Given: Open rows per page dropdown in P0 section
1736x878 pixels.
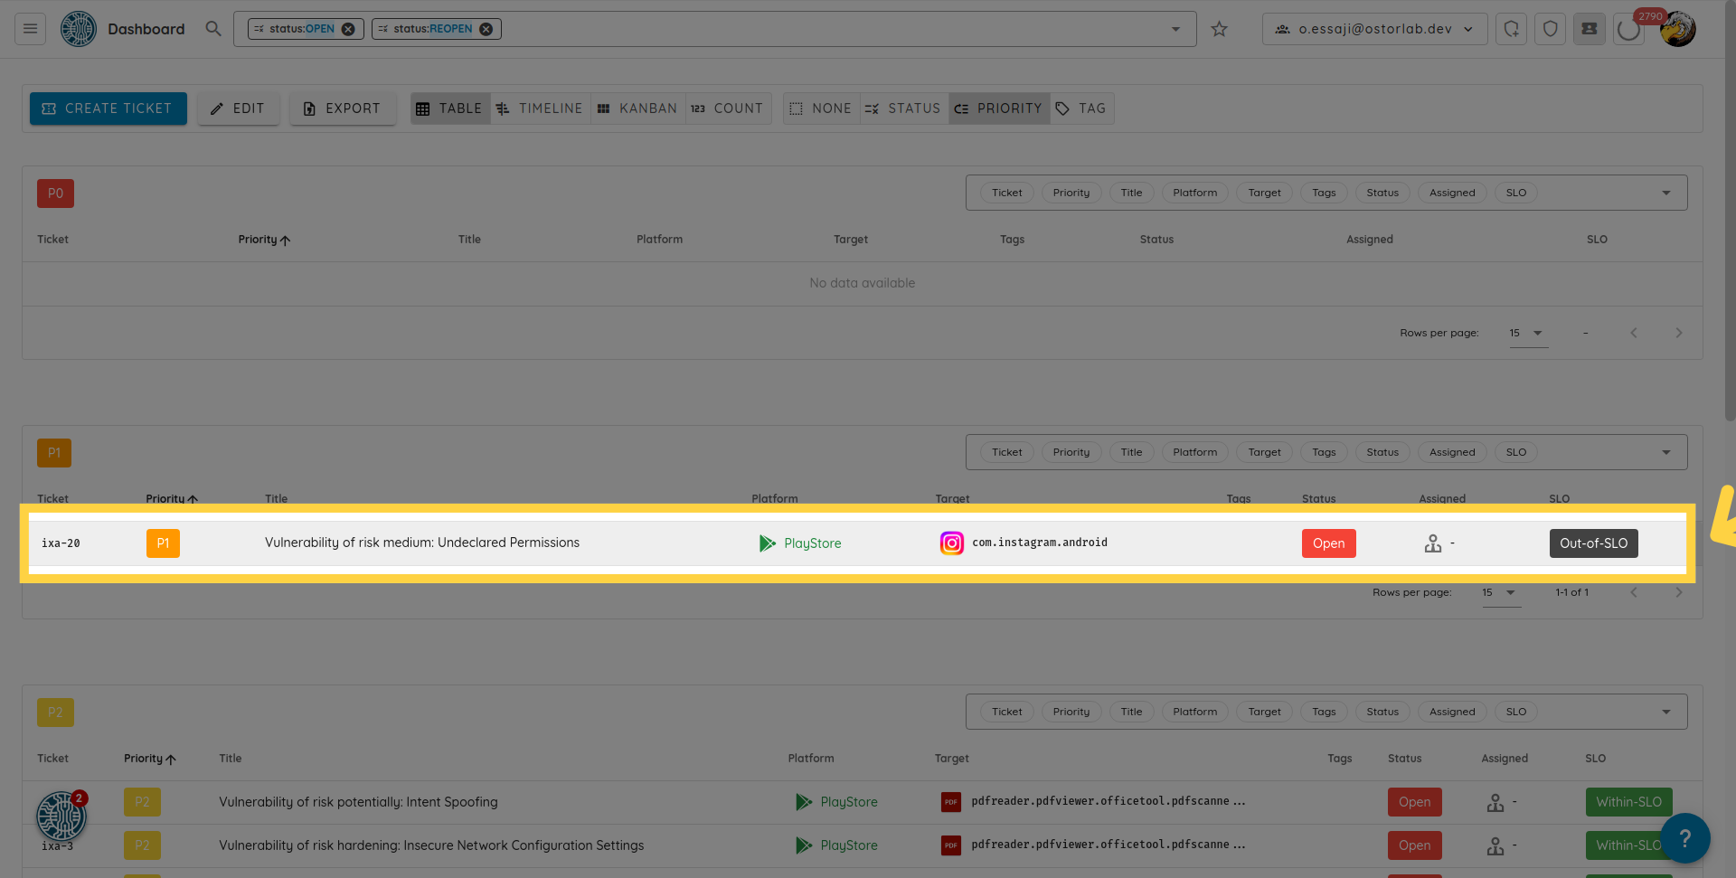Looking at the screenshot, I should pos(1528,333).
